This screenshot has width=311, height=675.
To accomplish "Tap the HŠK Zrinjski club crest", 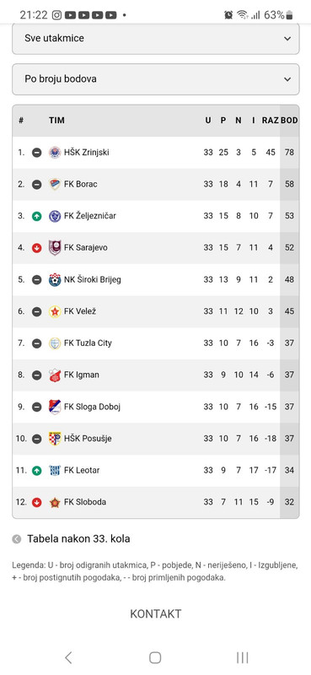I will pos(55,153).
